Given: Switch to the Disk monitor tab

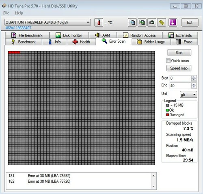Looking at the screenshot, I should (x=69, y=35).
